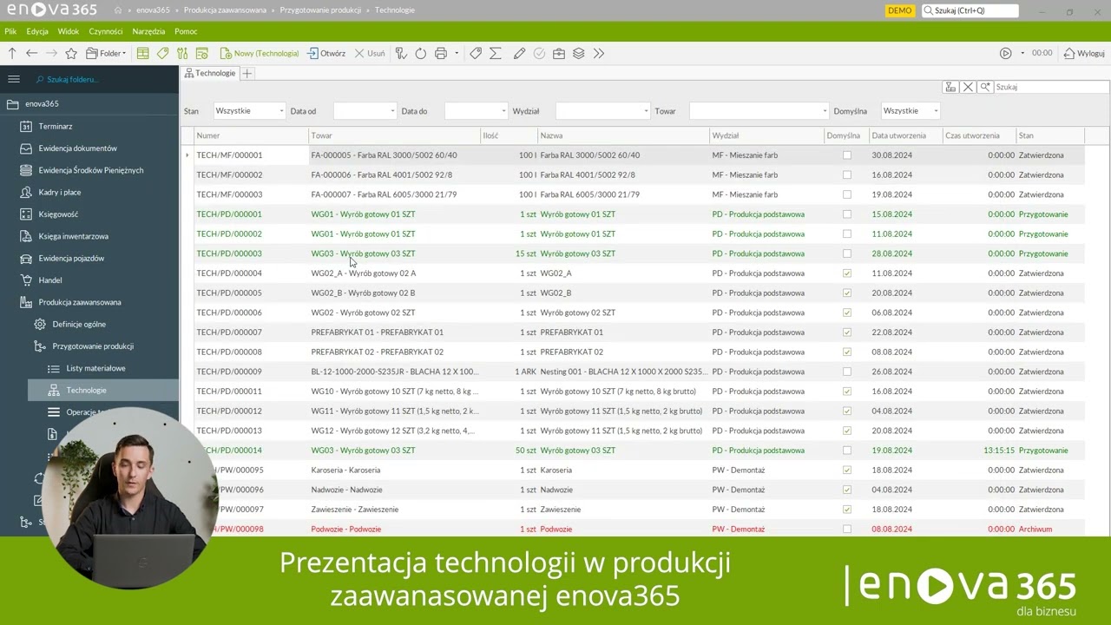Image resolution: width=1111 pixels, height=625 pixels.
Task: Go back with the left arrow icon
Action: (x=31, y=53)
